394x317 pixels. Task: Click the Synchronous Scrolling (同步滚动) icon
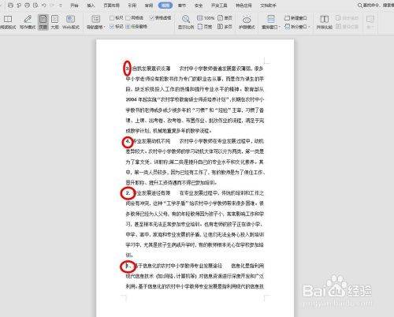coord(339,18)
